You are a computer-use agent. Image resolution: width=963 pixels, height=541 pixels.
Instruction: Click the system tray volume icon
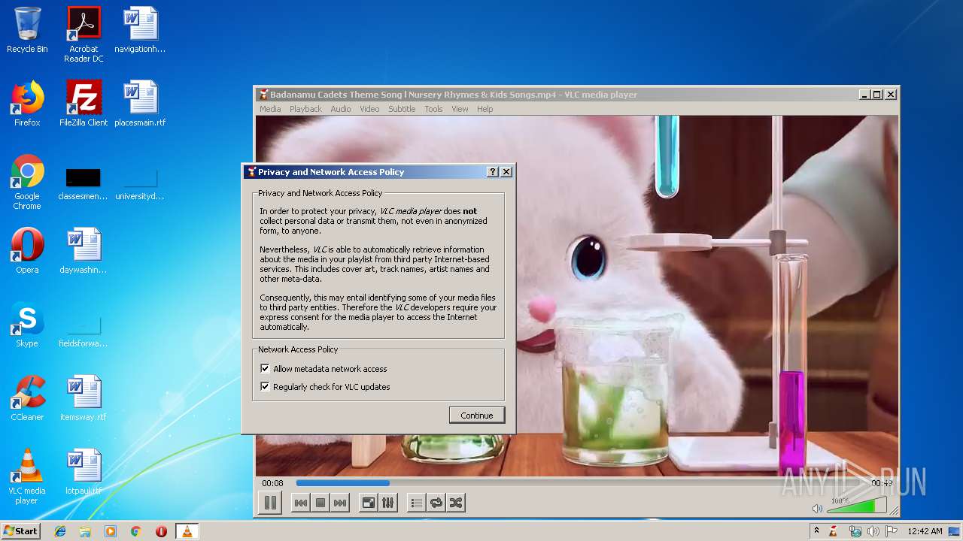873,531
